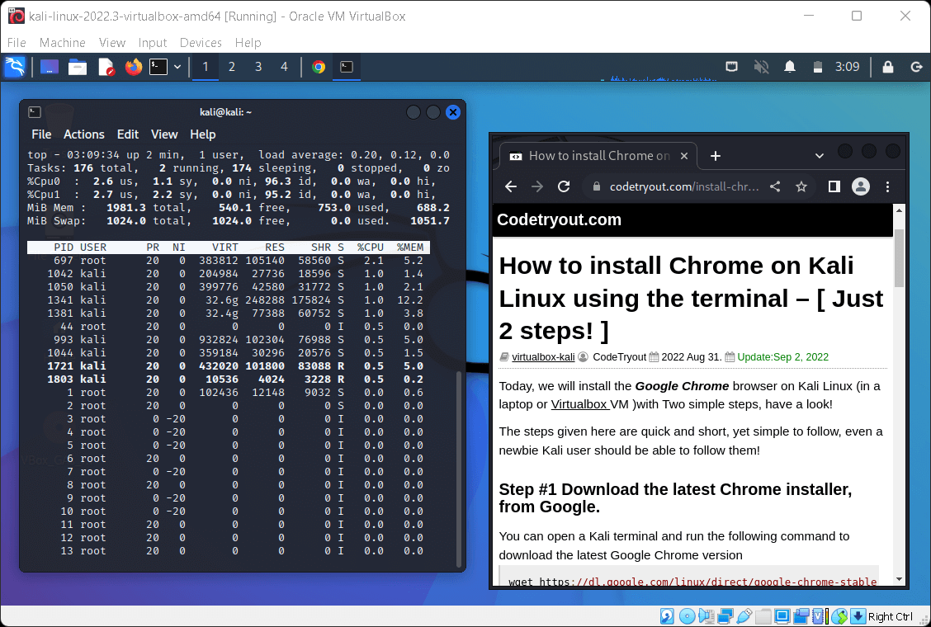Click VirtualBox shared folders status icon
Image resolution: width=931 pixels, height=627 pixels.
pos(763,616)
